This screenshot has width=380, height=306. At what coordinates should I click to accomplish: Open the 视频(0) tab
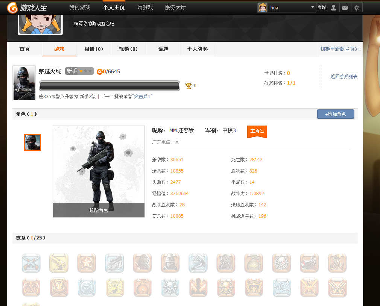[128, 49]
